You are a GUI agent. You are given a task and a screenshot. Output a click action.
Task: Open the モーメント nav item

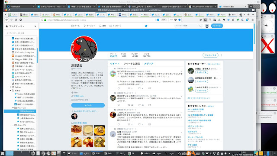tap(90, 26)
